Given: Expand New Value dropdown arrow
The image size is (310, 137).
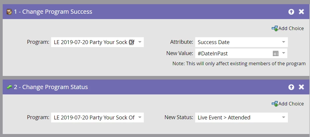Looking at the screenshot, I should click(284, 54).
